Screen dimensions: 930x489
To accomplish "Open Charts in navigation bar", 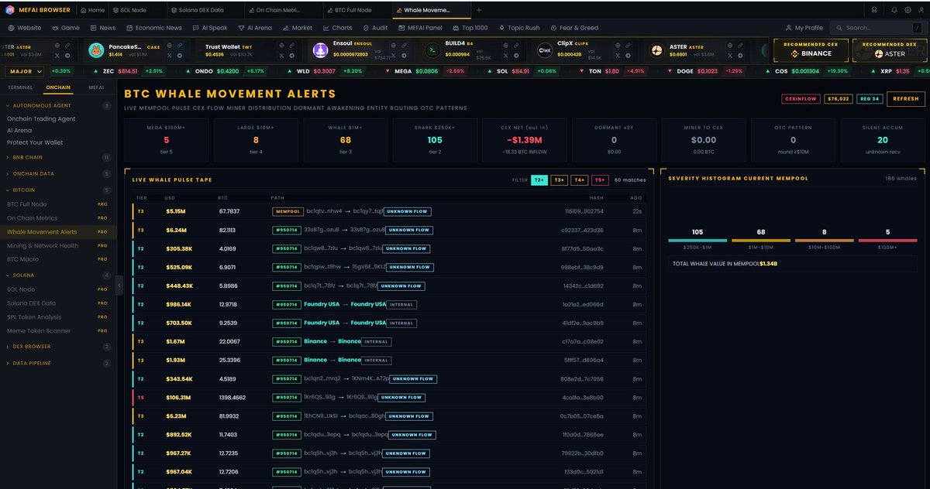I will pyautogui.click(x=337, y=28).
